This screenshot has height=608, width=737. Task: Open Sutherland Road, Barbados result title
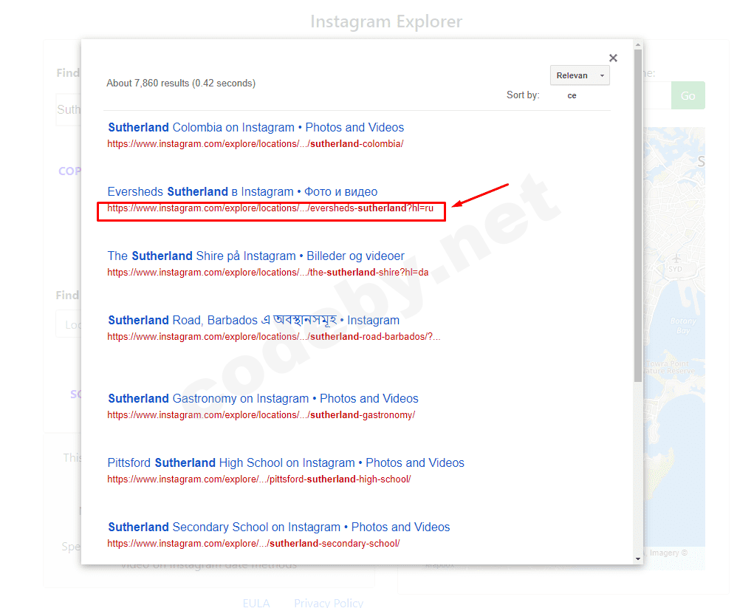[253, 320]
